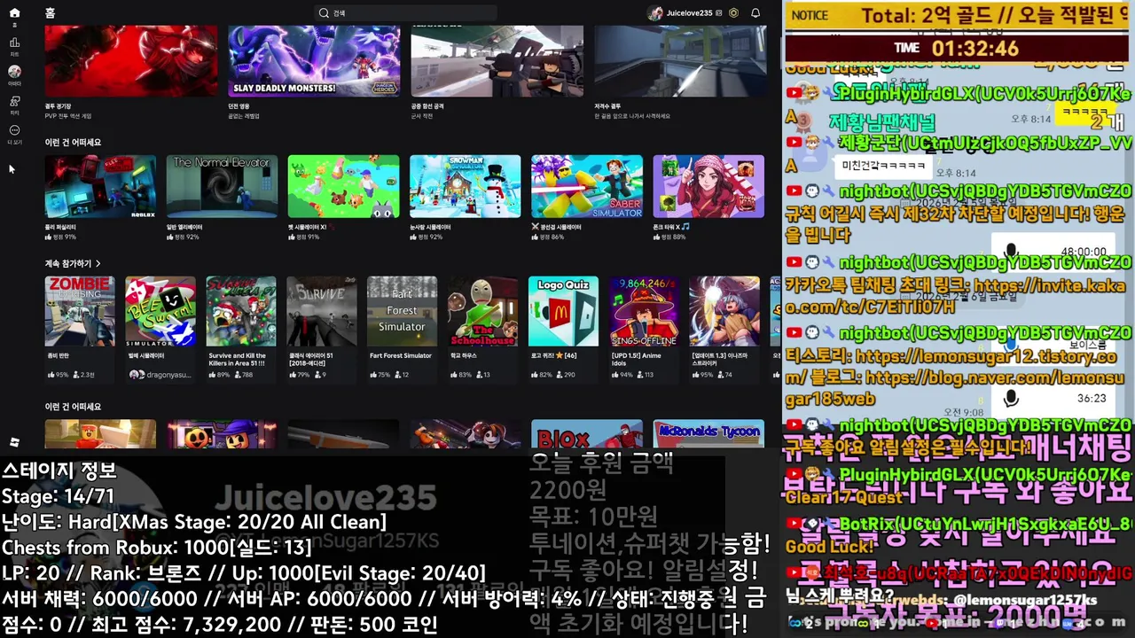
Task: Click the search magnifier icon
Action: 324,13
